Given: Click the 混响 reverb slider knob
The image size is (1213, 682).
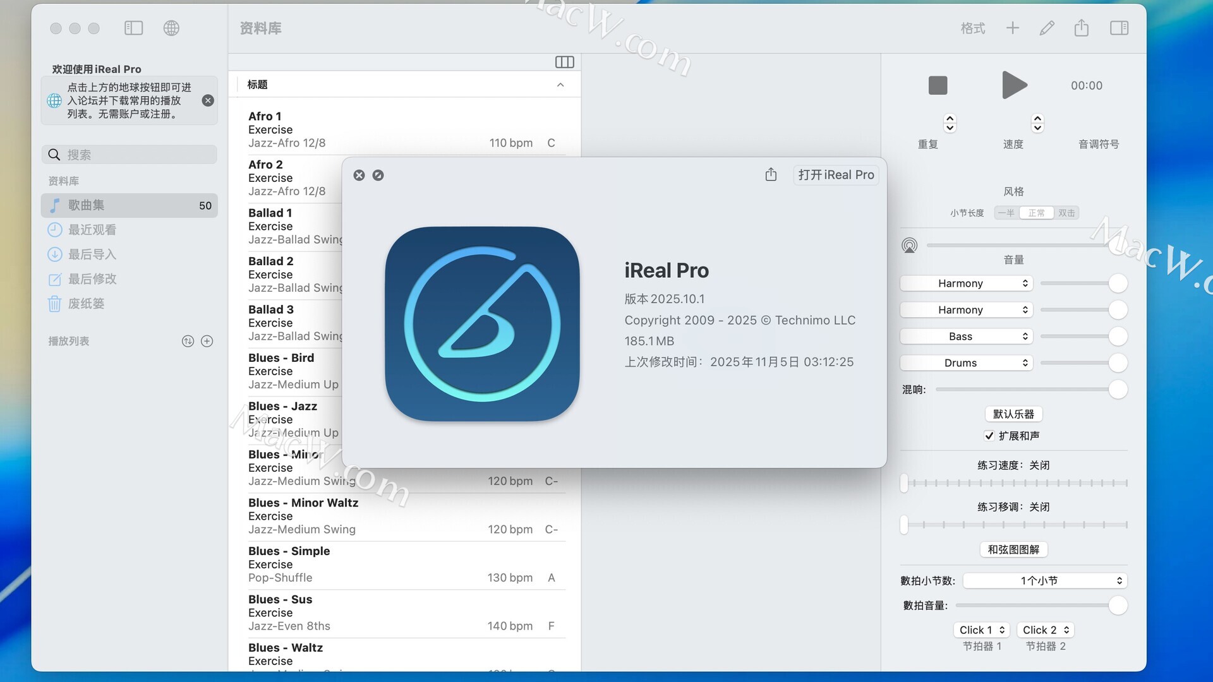Looking at the screenshot, I should pyautogui.click(x=1118, y=390).
